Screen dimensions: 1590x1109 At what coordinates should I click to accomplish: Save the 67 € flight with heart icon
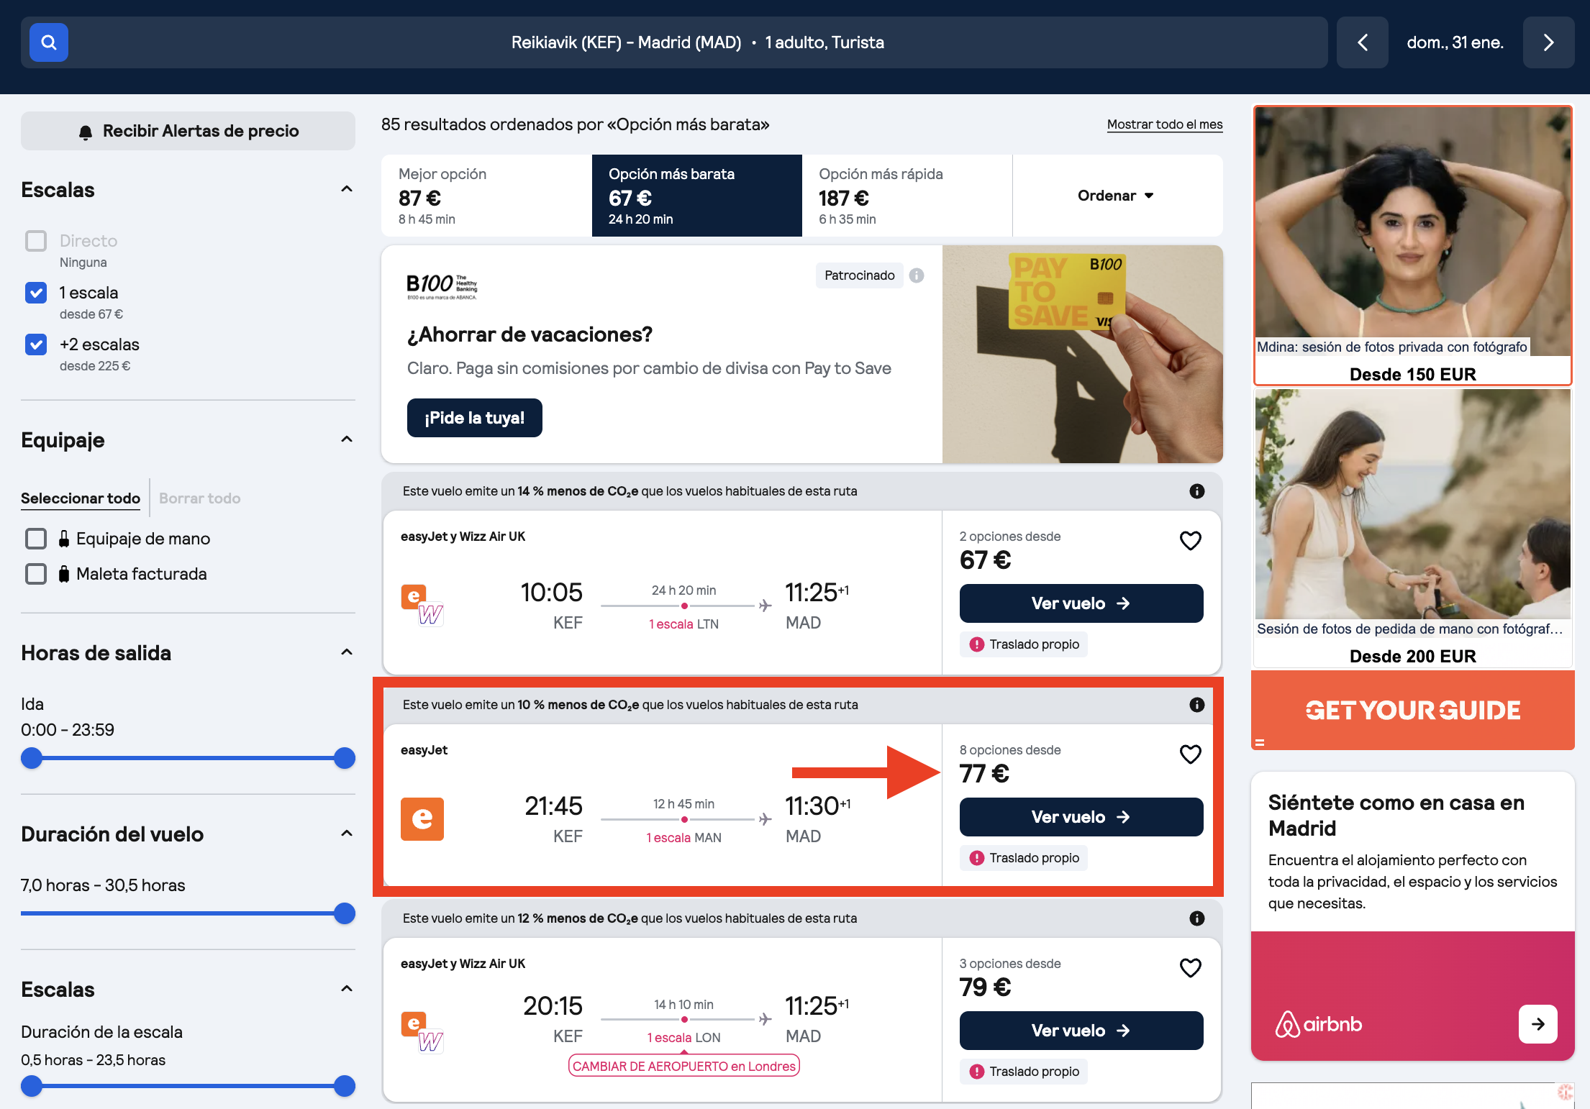point(1190,540)
